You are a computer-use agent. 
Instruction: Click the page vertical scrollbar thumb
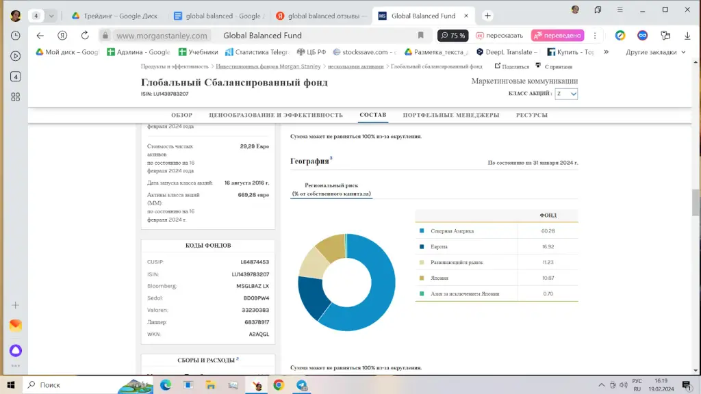pyautogui.click(x=696, y=202)
